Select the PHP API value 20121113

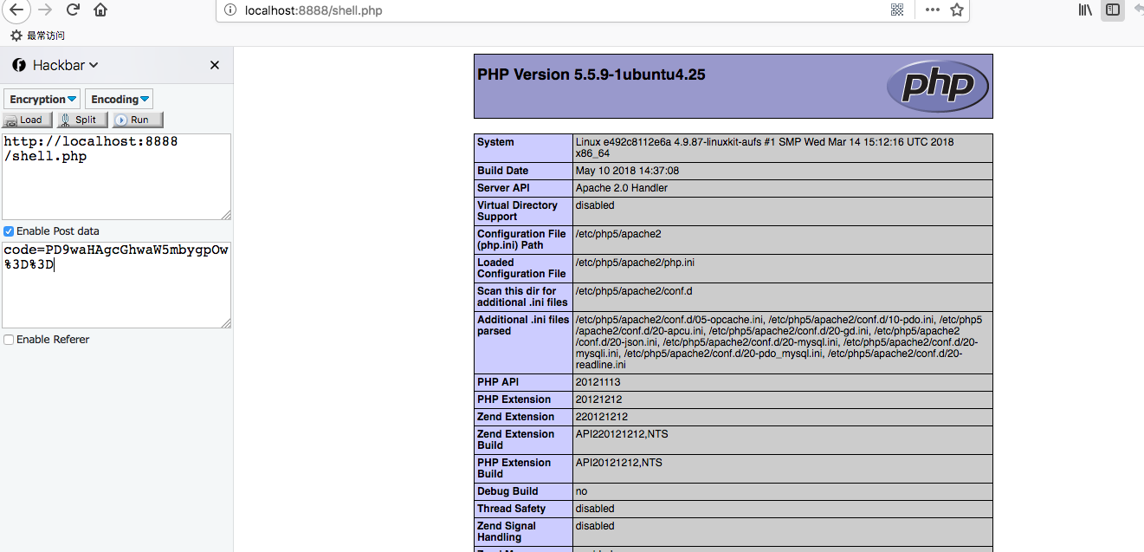[x=598, y=382]
